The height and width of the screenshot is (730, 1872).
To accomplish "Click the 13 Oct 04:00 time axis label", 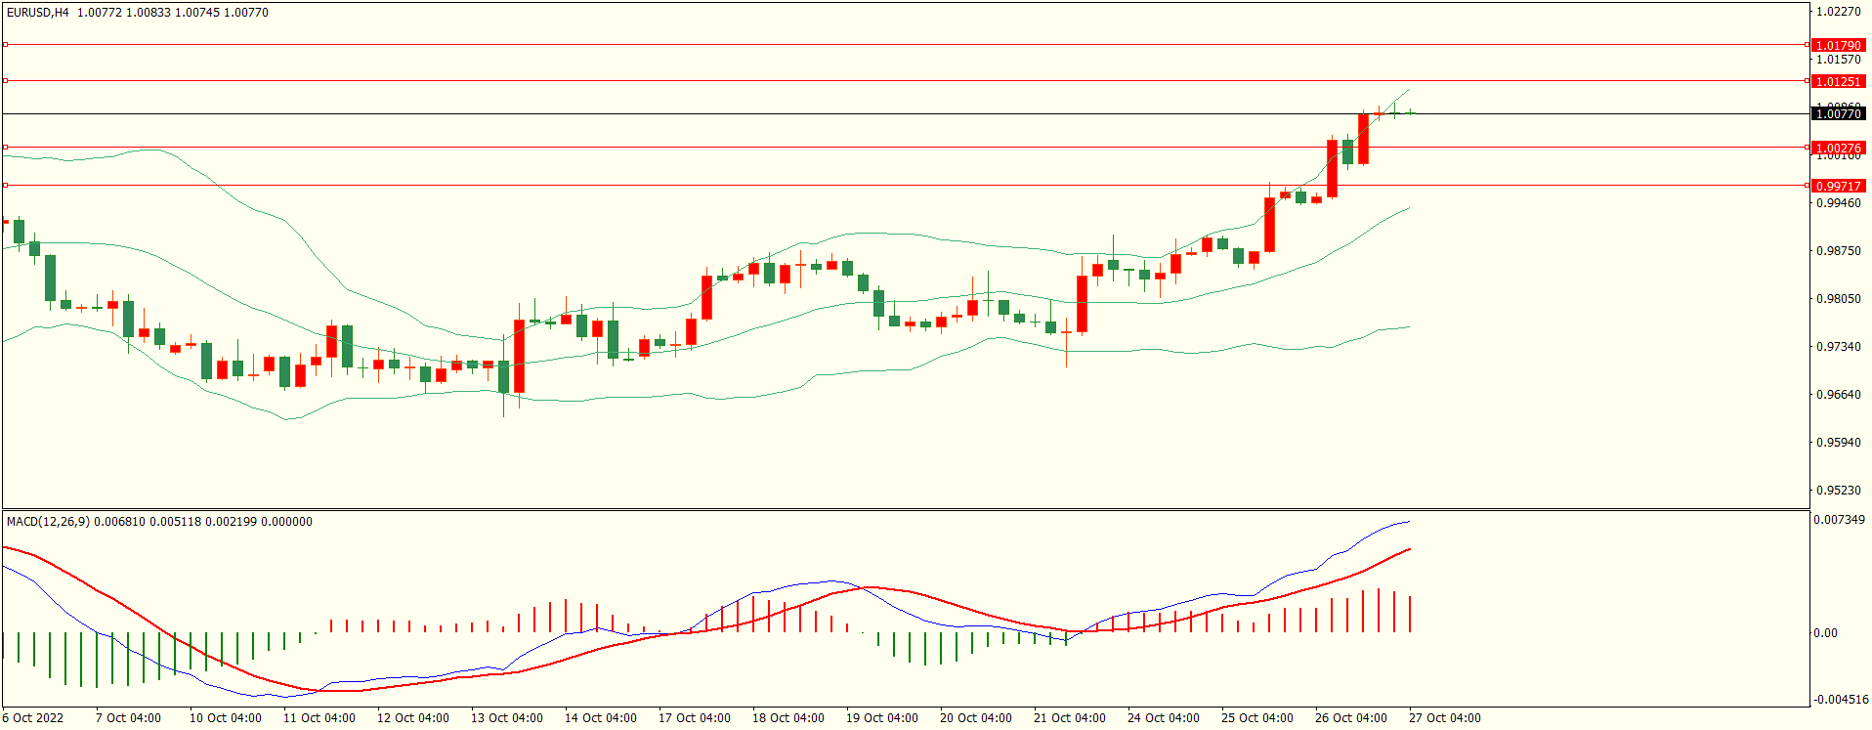I will point(506,718).
